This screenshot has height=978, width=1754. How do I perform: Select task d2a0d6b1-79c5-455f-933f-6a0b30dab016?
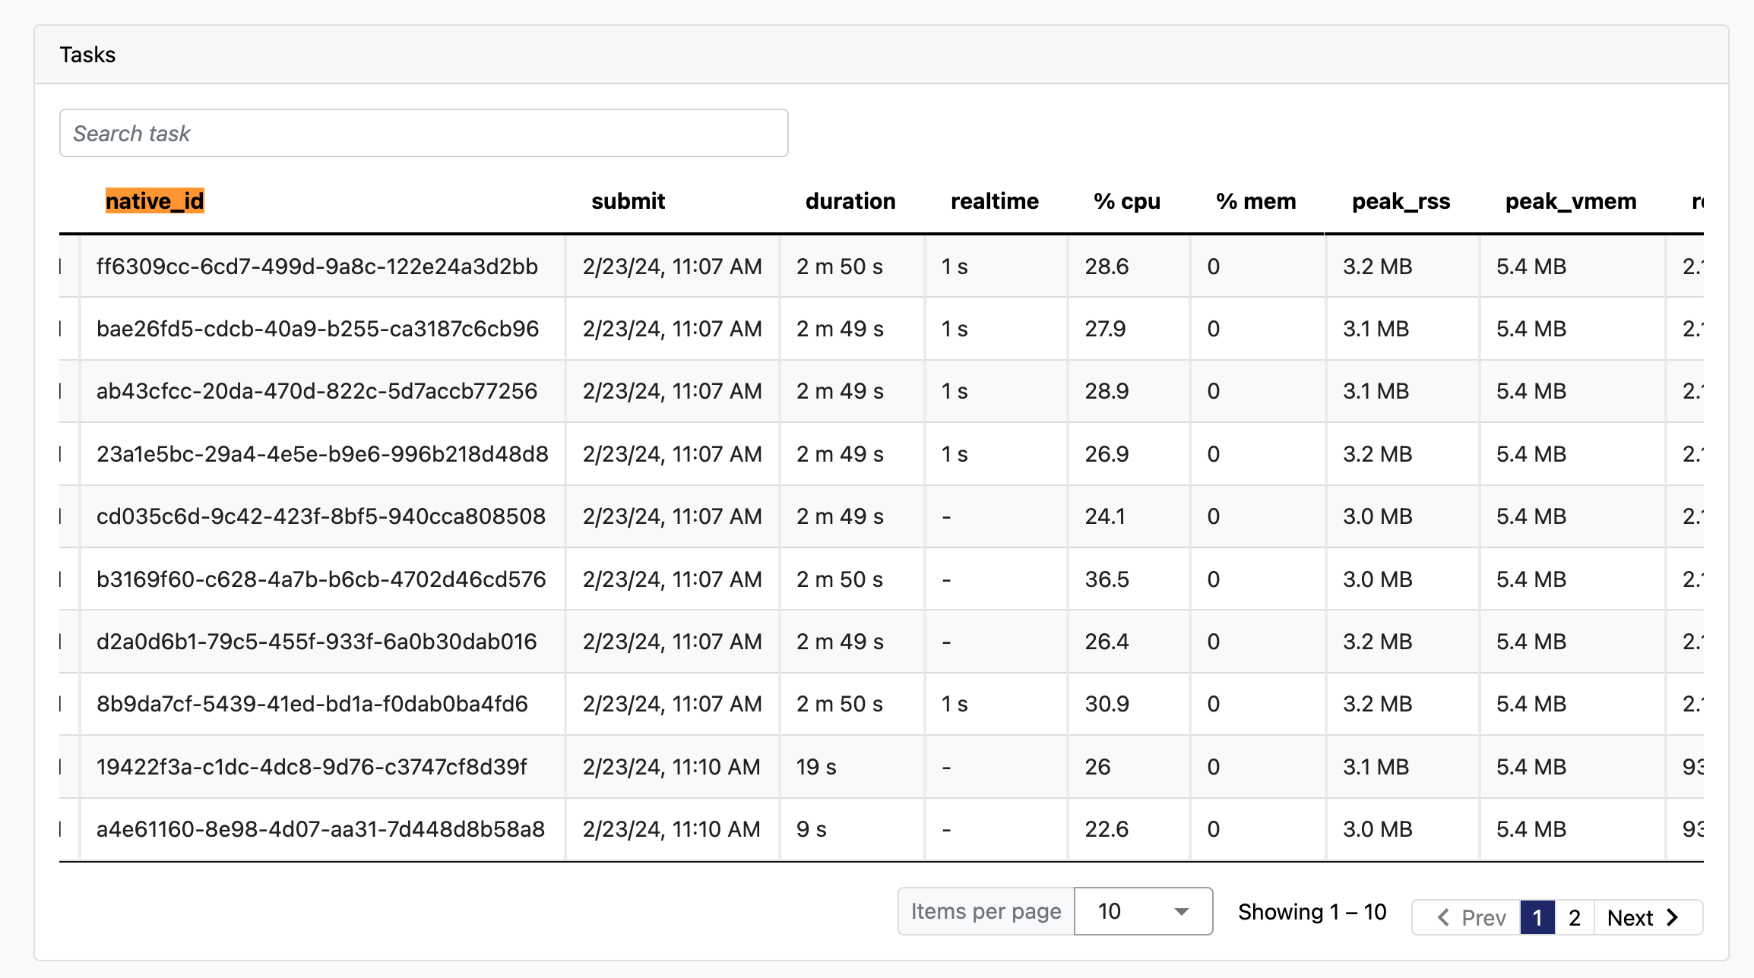[x=317, y=642]
